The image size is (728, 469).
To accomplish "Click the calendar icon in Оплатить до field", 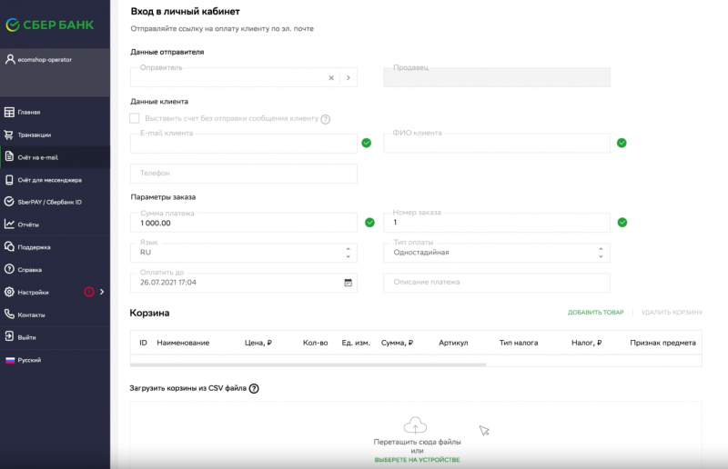I will tap(348, 283).
